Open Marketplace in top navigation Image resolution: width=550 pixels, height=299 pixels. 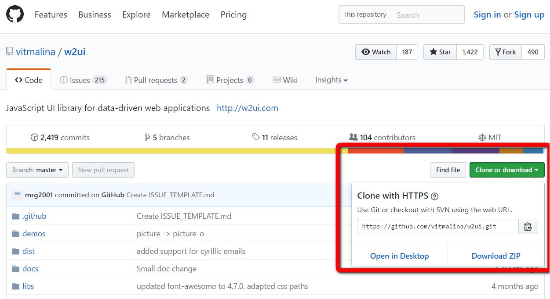pyautogui.click(x=186, y=14)
